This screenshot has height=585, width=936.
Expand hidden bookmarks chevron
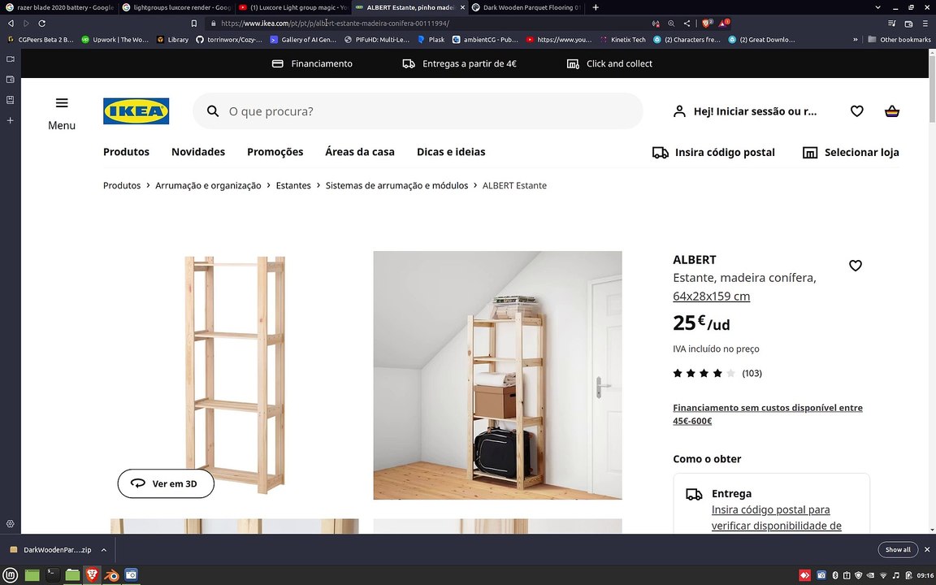(856, 39)
